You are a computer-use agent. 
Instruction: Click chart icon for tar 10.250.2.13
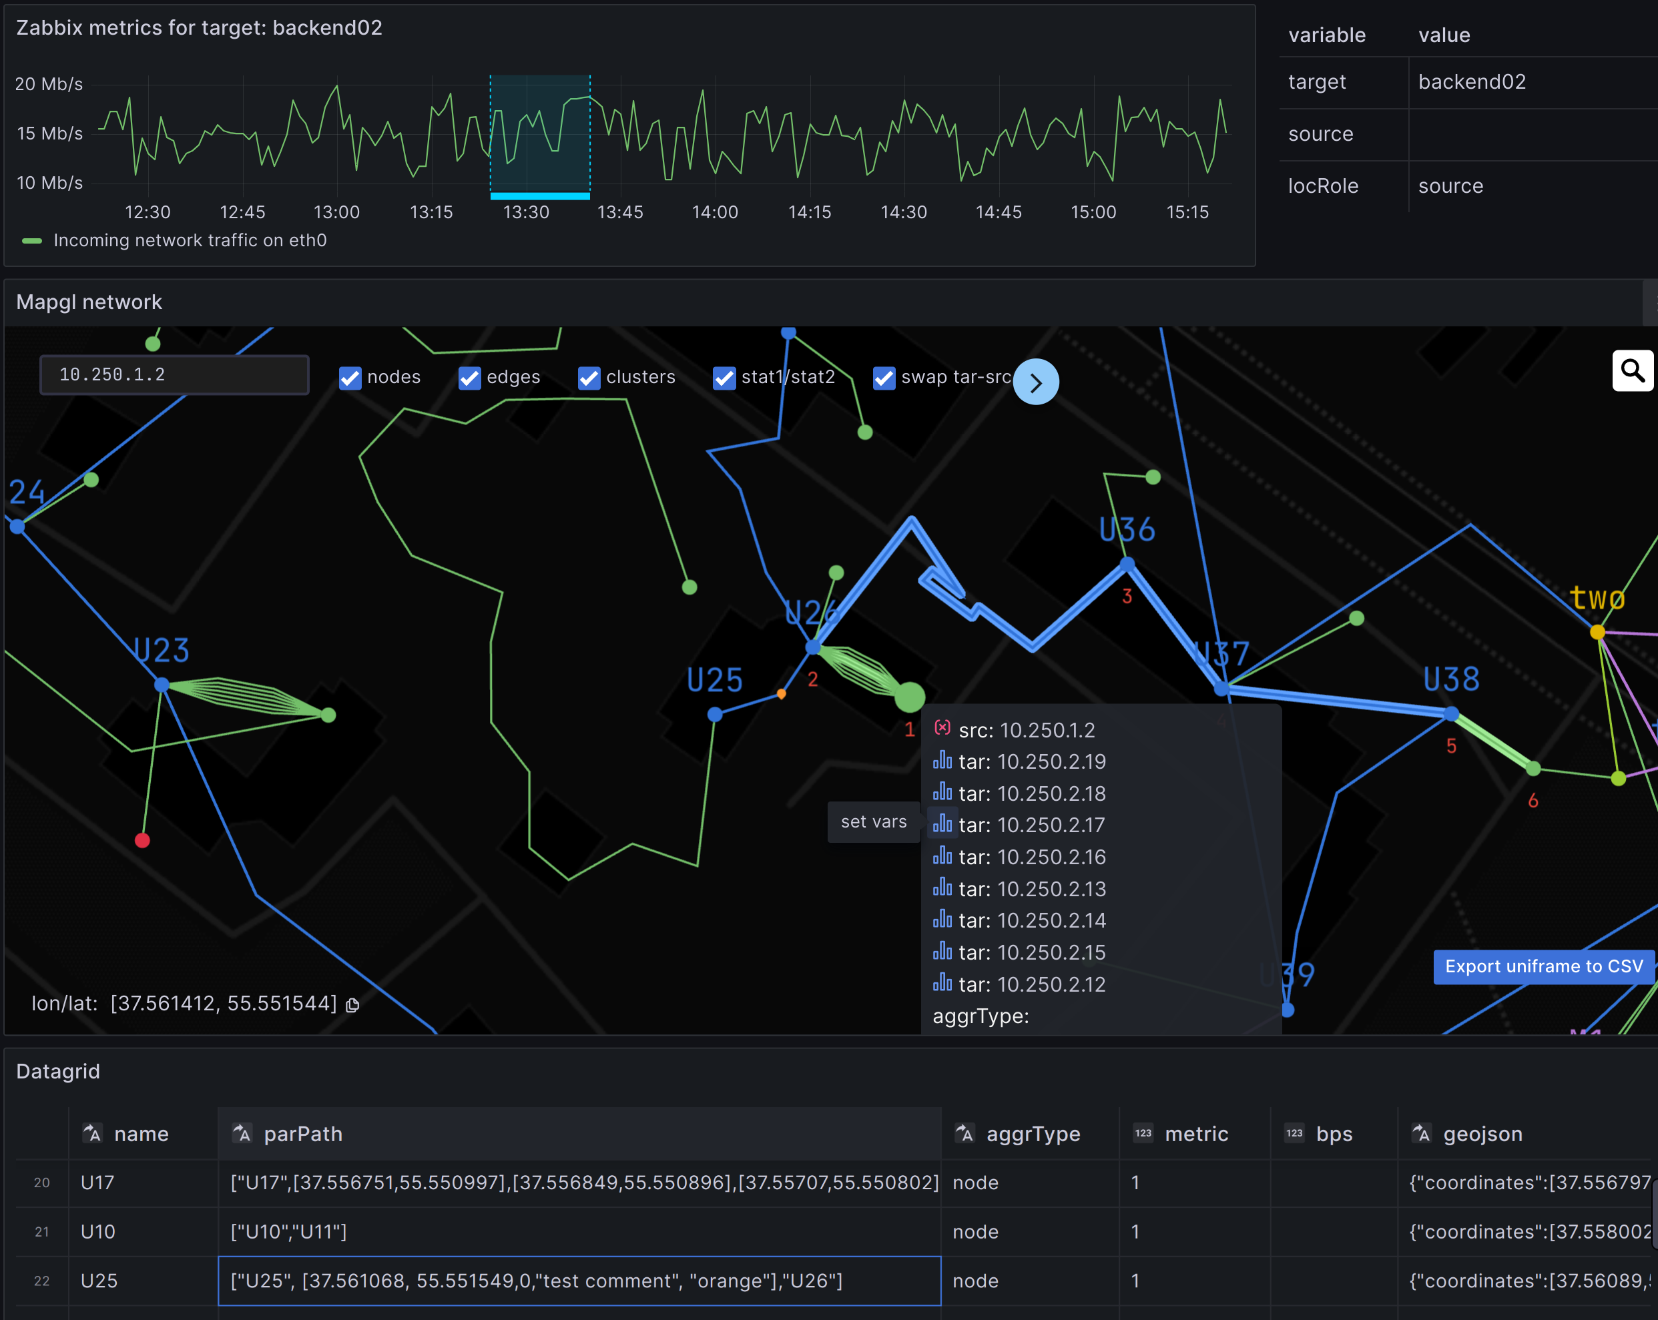tap(942, 888)
